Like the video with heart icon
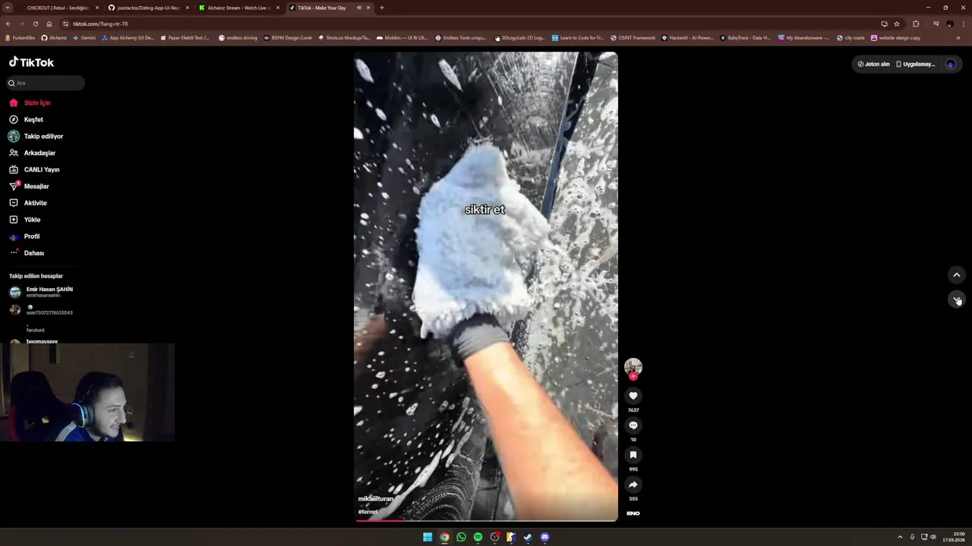 (633, 396)
